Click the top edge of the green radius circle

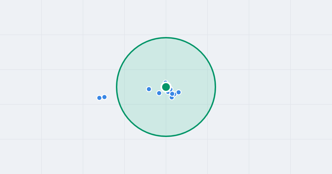click(x=166, y=38)
